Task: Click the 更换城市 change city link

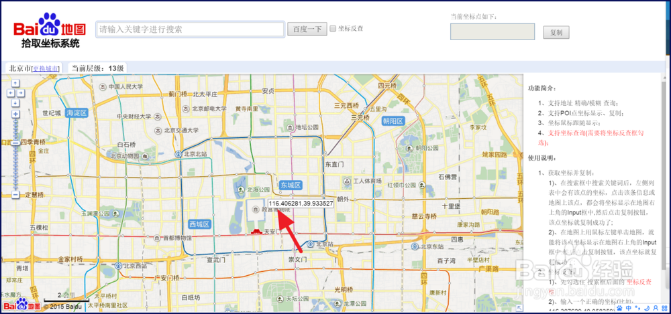Action: point(46,68)
